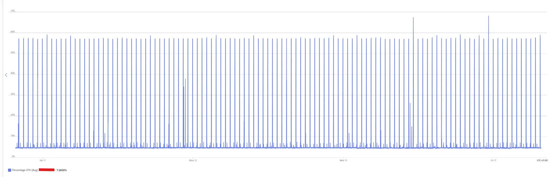Click the 70% y-axis label
This screenshot has width=550, height=177.
pos(13,11)
